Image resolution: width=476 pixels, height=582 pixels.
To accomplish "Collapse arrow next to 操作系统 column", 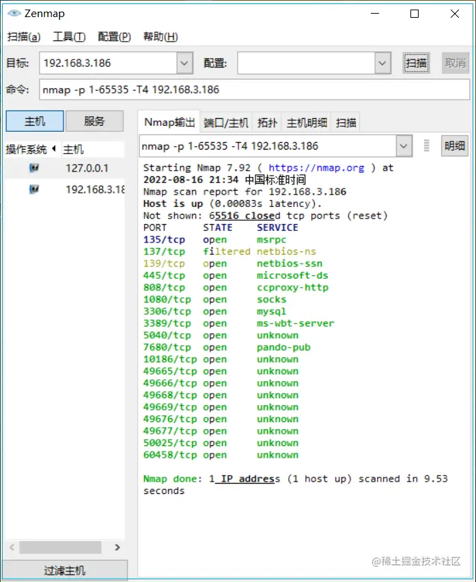I will coord(54,149).
